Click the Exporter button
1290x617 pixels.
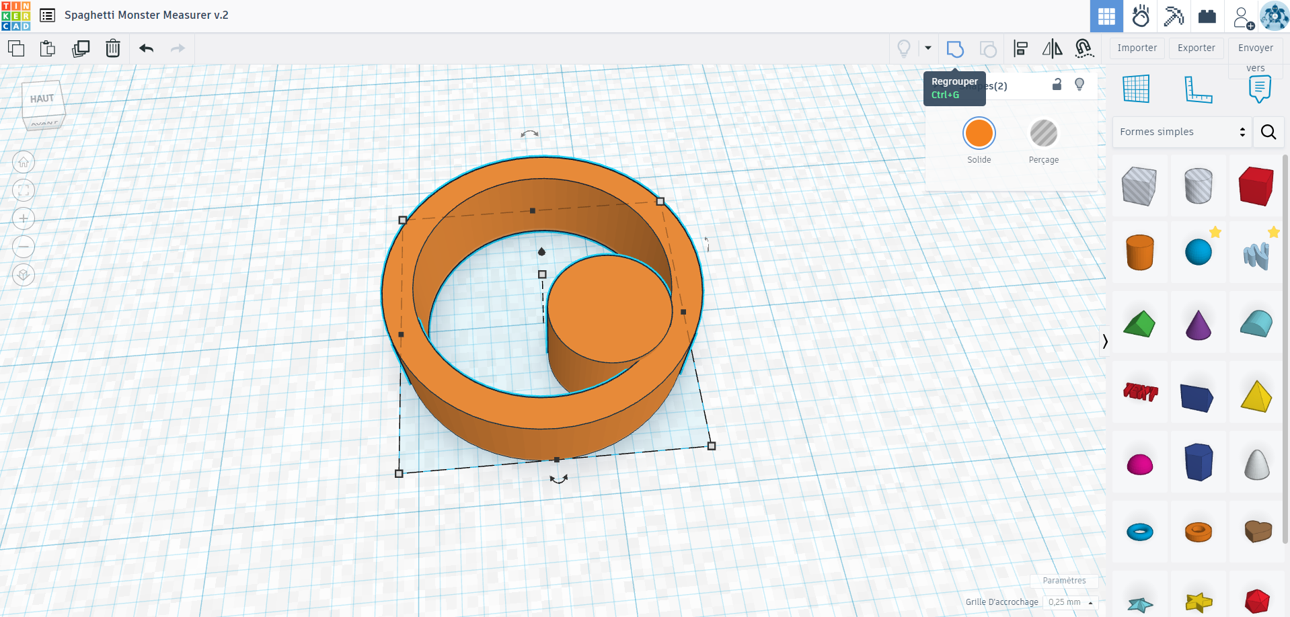1197,48
